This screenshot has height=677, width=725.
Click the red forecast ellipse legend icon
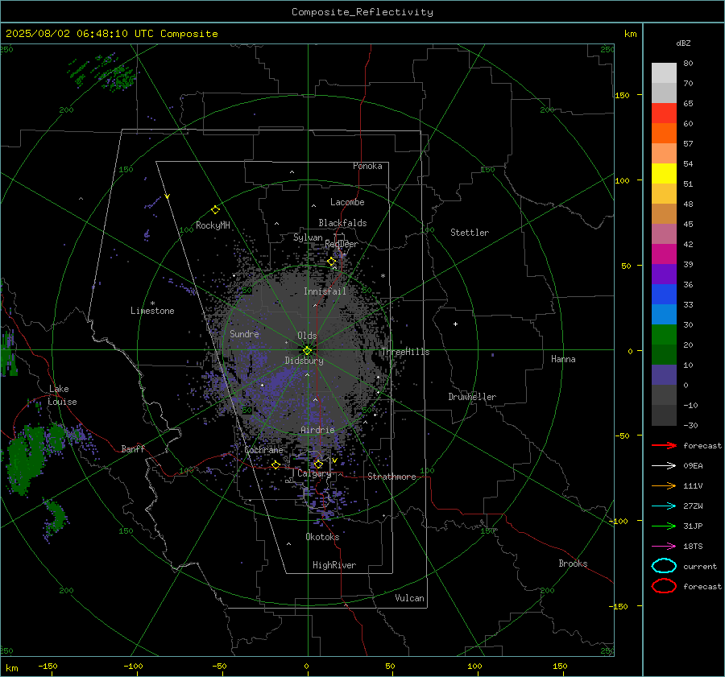click(x=664, y=586)
